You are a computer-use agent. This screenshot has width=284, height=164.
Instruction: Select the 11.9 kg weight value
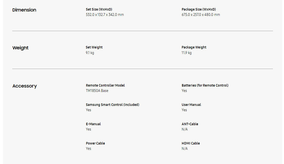click(186, 53)
